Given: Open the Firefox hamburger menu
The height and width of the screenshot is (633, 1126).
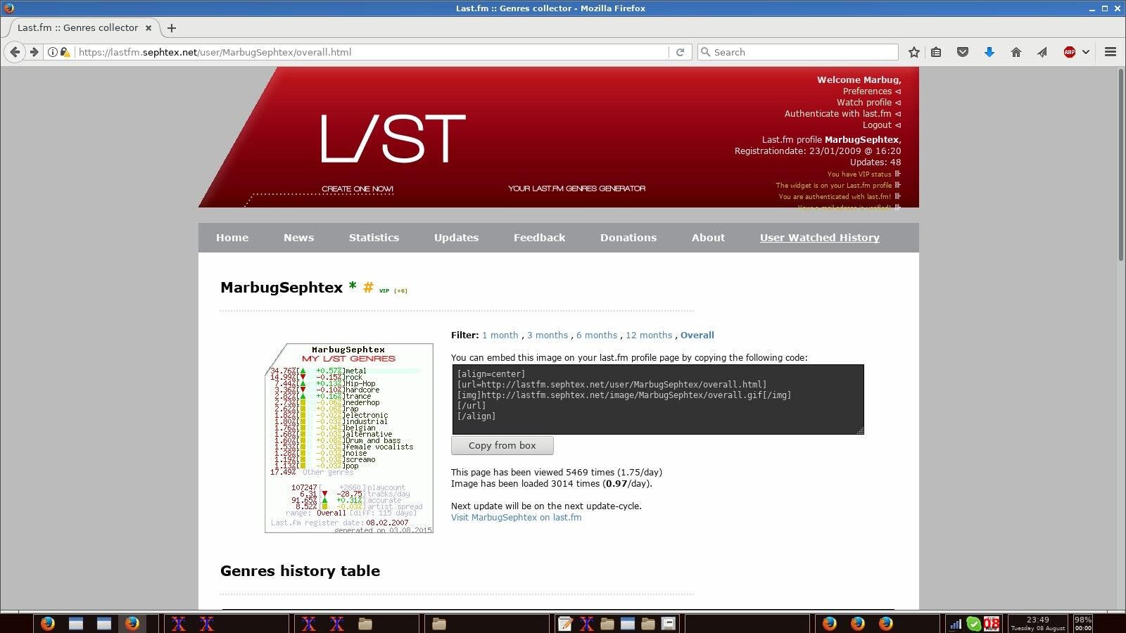Looking at the screenshot, I should pyautogui.click(x=1111, y=52).
